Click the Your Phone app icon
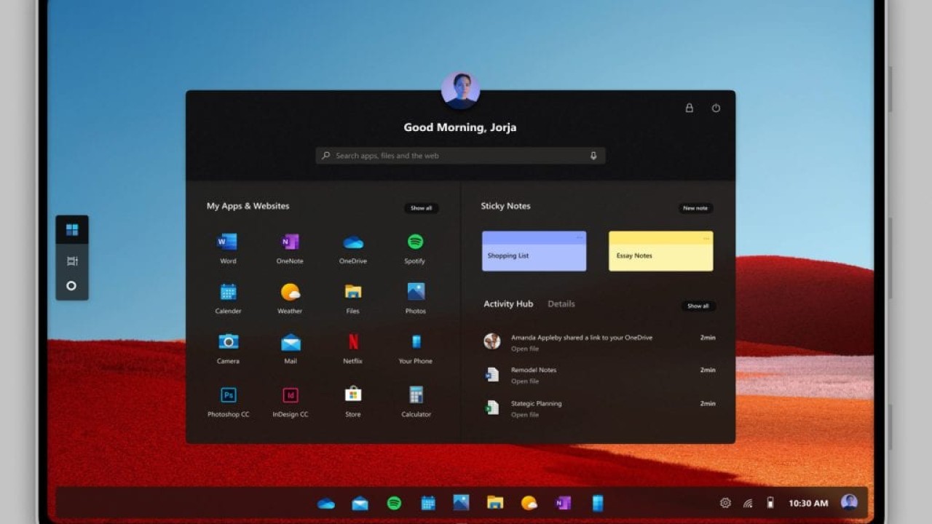This screenshot has width=932, height=524. (416, 342)
